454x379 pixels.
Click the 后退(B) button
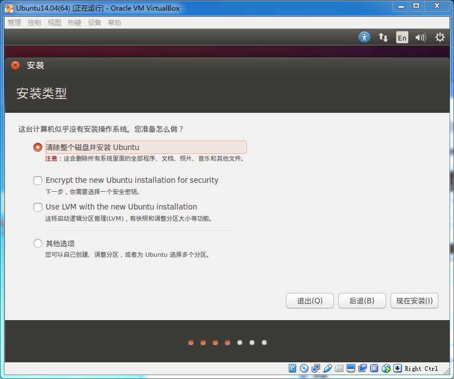point(362,301)
